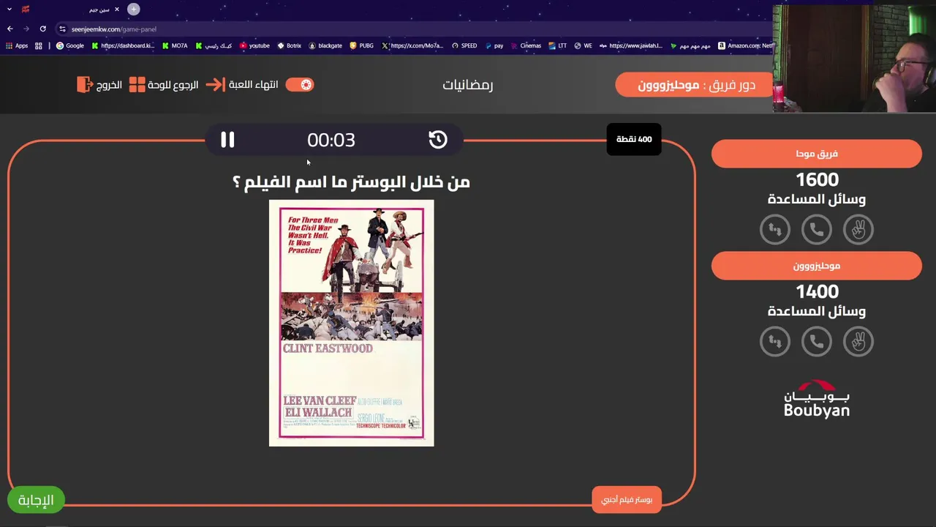Click the exit door icon beside الخروج
Viewport: 936px width, 527px height.
coord(85,85)
